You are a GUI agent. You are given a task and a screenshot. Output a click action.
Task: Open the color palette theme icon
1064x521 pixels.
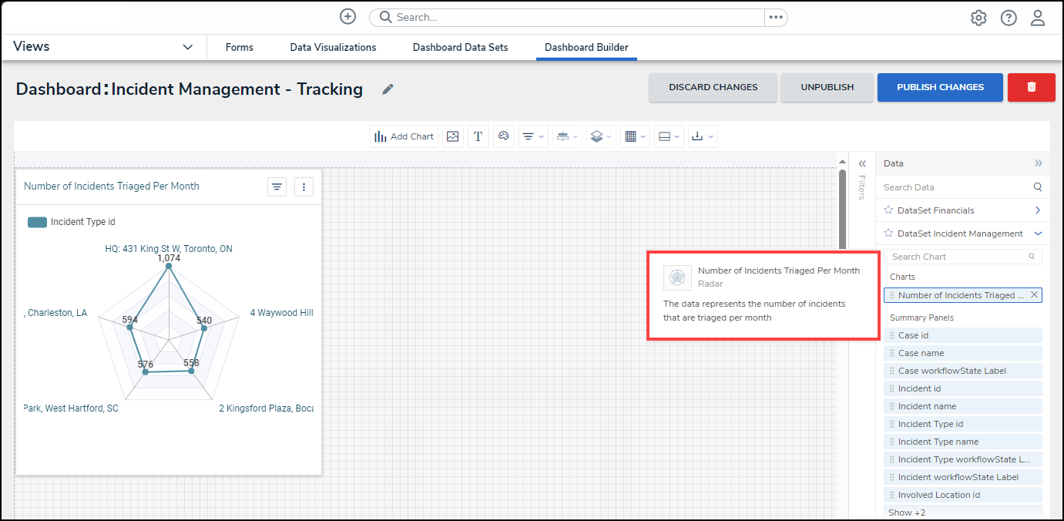pyautogui.click(x=504, y=136)
